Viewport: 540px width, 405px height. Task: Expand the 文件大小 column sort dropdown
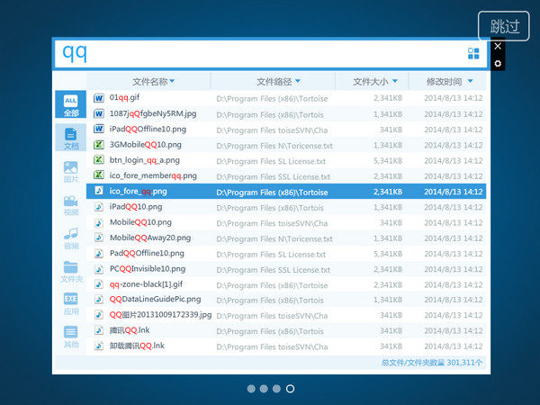point(393,81)
